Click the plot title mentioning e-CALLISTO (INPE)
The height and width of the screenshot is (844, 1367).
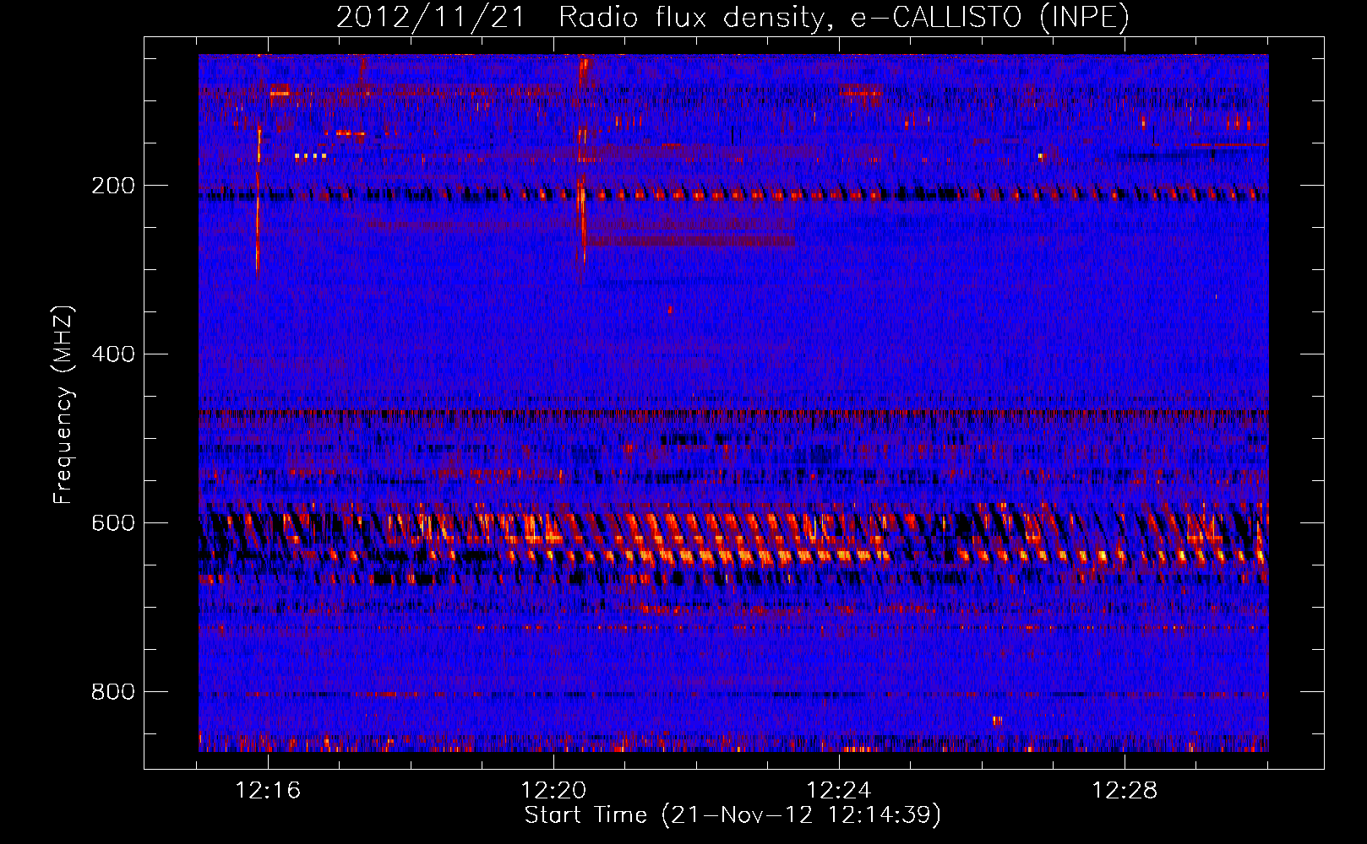click(733, 18)
